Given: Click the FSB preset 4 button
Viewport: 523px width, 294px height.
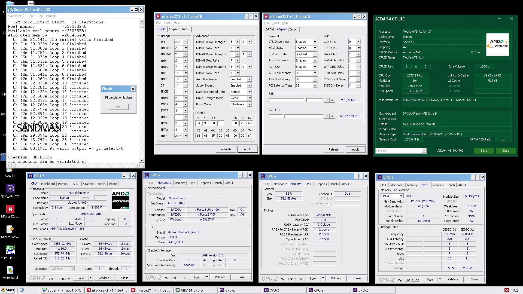Looking at the screenshot, I should pos(332,100).
